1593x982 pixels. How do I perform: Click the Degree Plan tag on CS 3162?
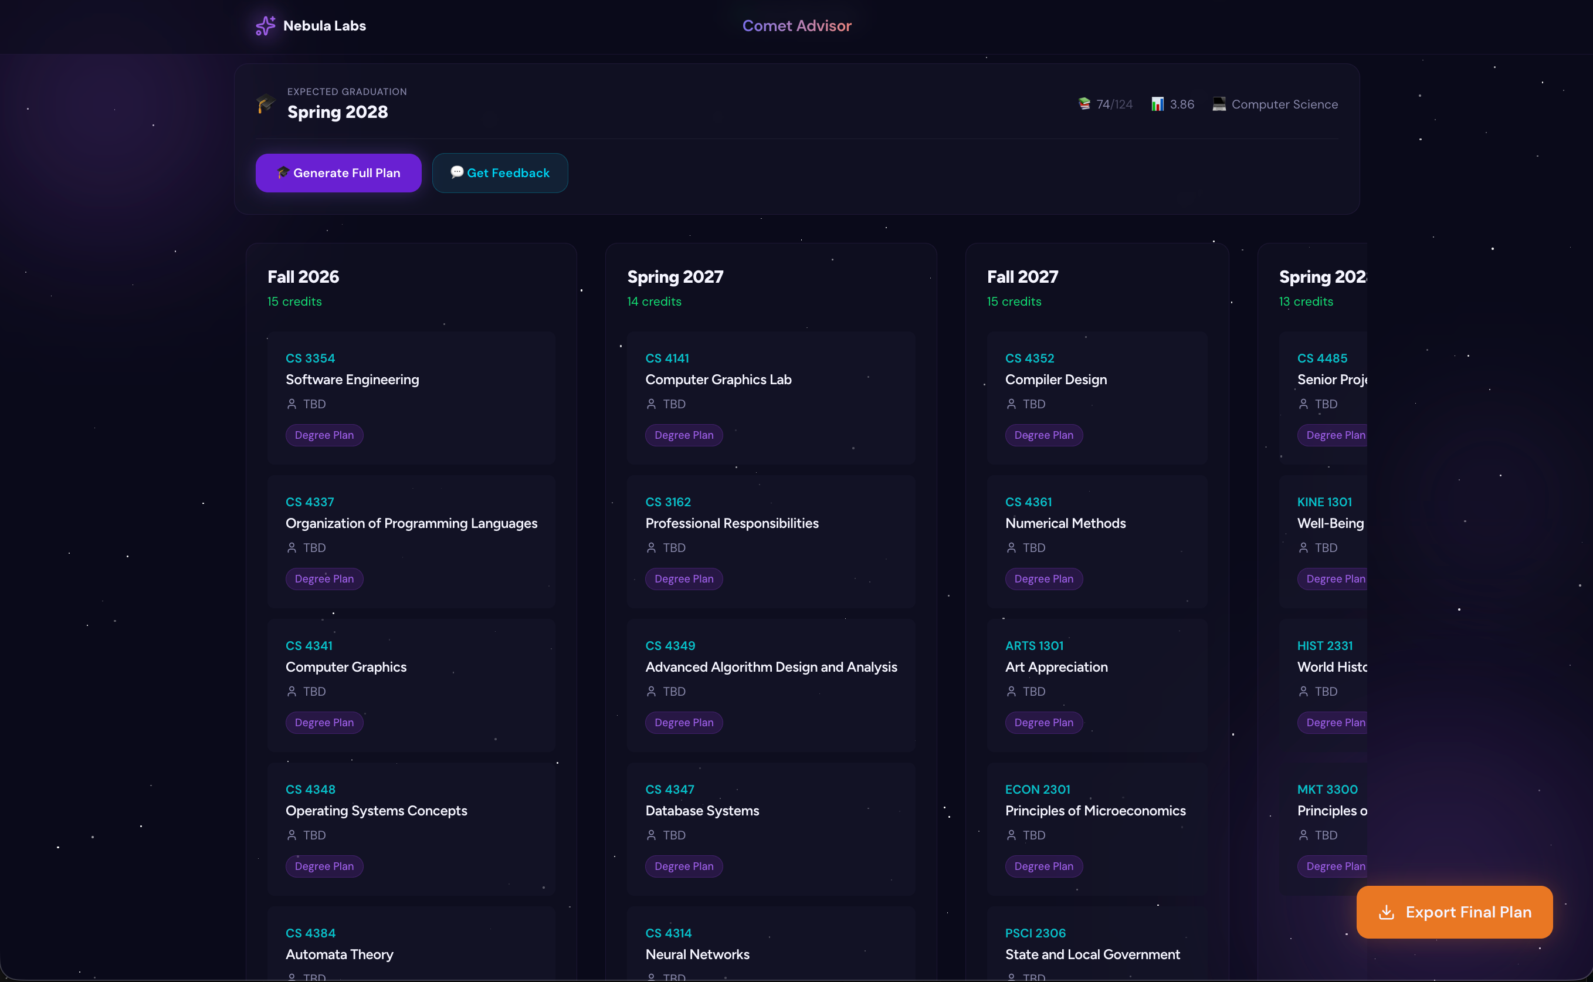(x=684, y=578)
